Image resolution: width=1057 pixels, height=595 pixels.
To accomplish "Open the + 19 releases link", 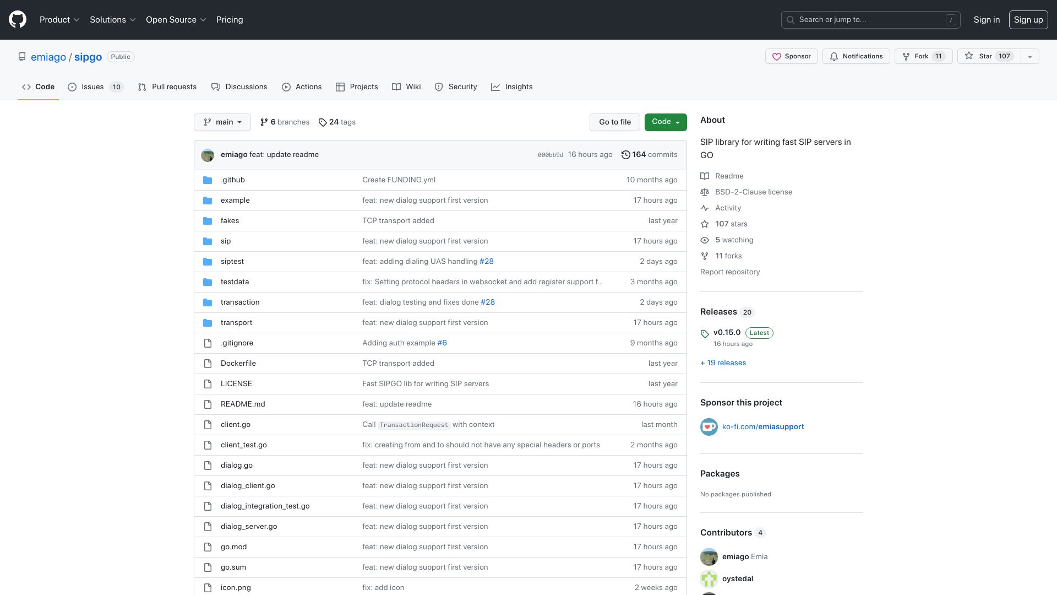I will tap(723, 363).
